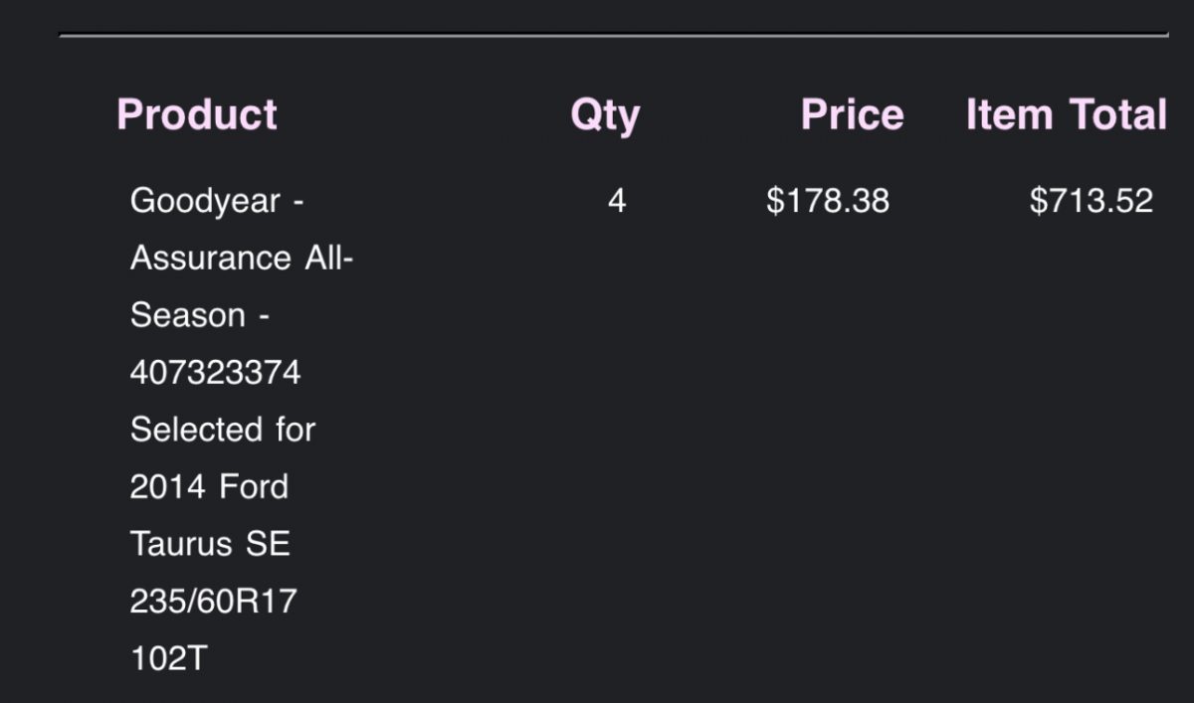Click the Goodyear brand name text
Image resolution: width=1194 pixels, height=703 pixels.
click(205, 202)
